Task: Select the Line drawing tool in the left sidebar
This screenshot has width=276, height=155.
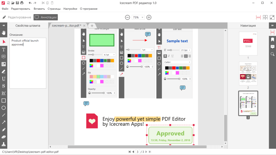Action: coord(3,115)
